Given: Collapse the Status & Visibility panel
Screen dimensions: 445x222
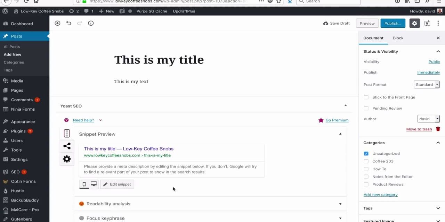Looking at the screenshot, I should coord(438,51).
